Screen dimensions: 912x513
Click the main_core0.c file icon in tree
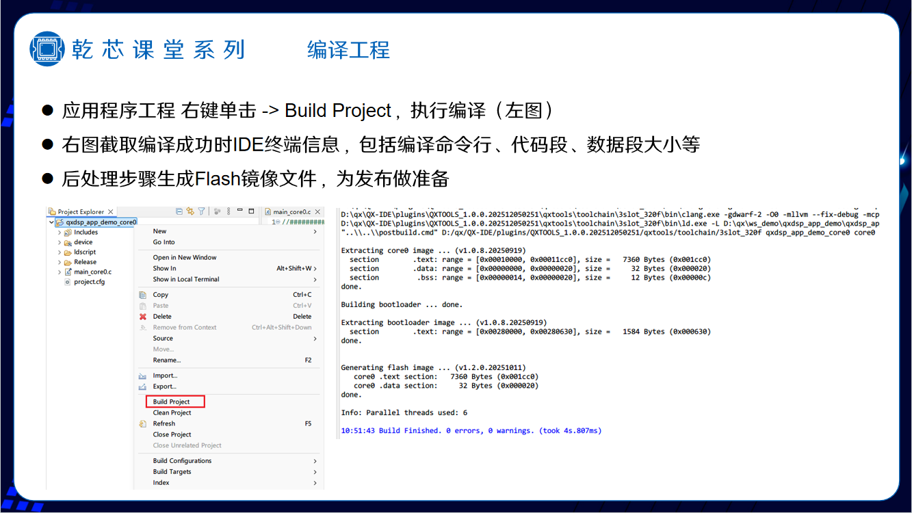tap(68, 272)
